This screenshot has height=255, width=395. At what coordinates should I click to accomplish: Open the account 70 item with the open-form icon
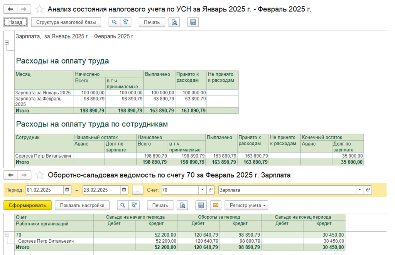(211, 190)
